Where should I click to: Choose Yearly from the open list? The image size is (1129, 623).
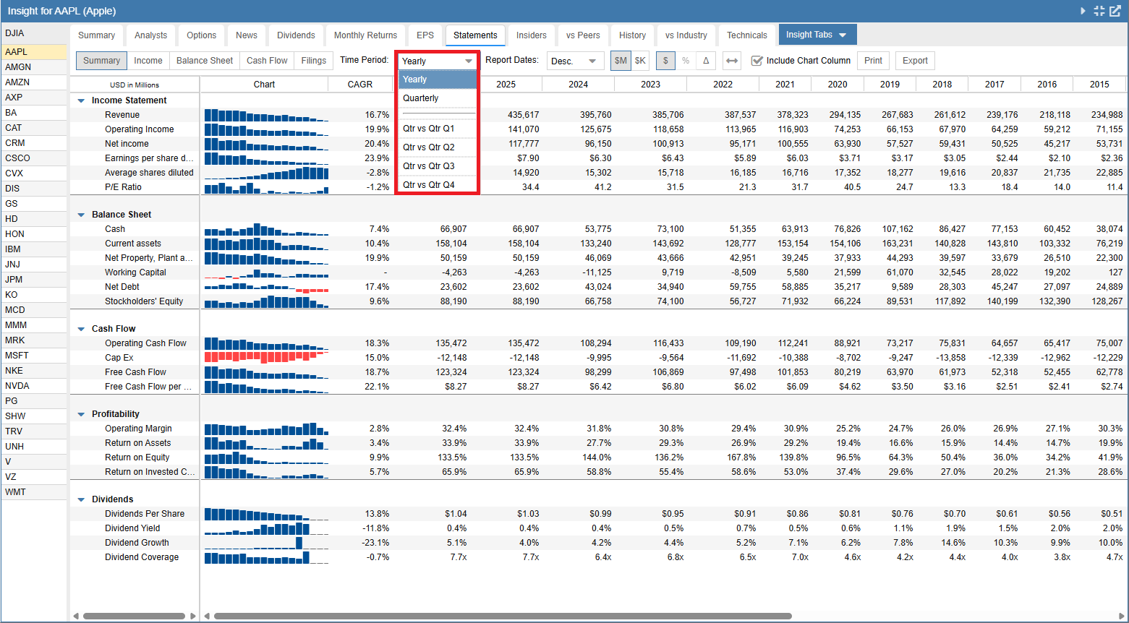[437, 80]
